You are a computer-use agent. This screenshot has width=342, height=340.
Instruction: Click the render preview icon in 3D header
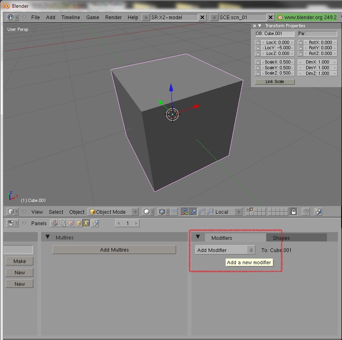click(x=318, y=212)
